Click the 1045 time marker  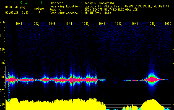[x=85, y=23]
